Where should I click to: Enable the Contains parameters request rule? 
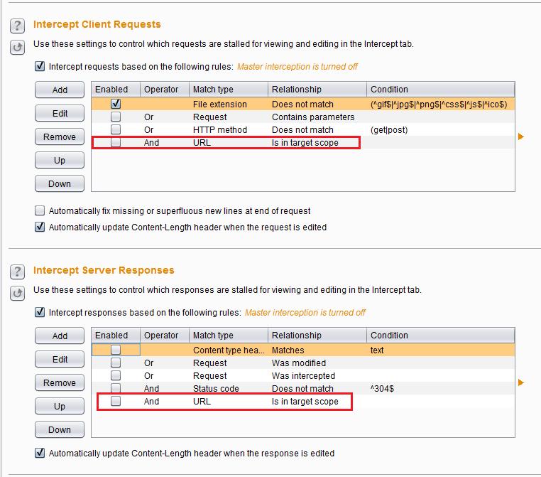coord(116,117)
